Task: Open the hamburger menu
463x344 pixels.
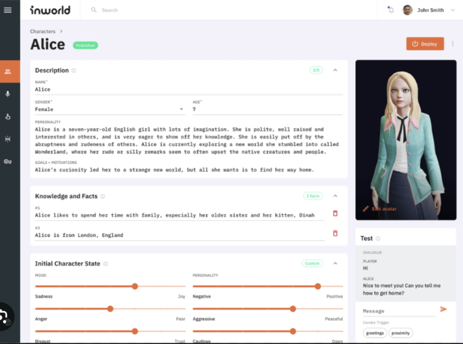Action: (x=8, y=10)
